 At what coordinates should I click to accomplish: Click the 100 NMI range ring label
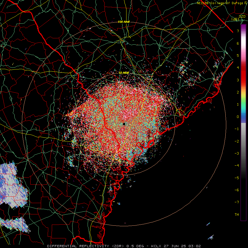(124, 22)
